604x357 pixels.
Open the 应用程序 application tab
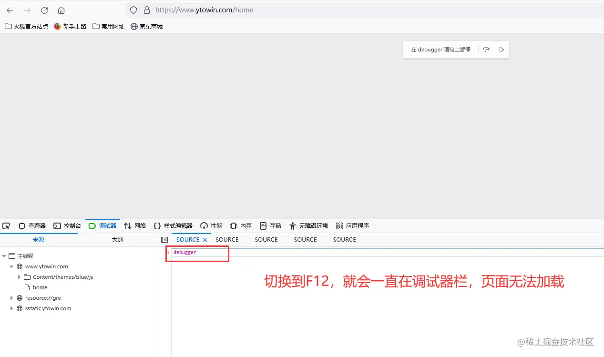tap(352, 226)
